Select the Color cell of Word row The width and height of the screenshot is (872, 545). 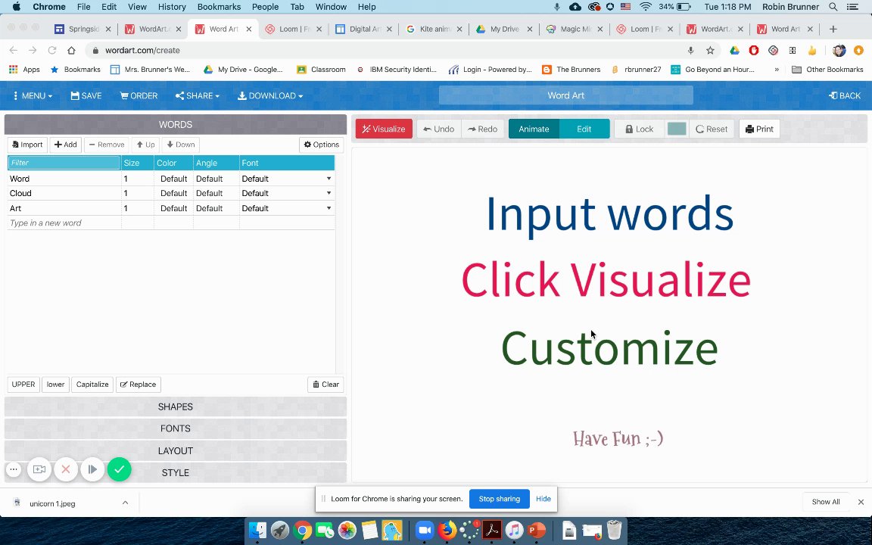173,179
